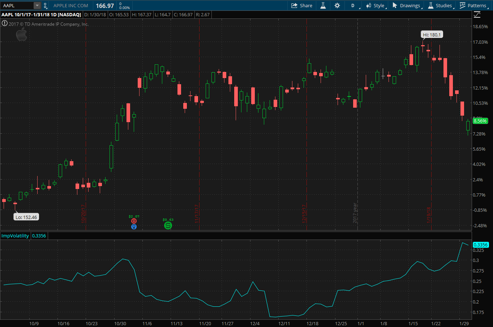
Task: Click the $2.07 earnings amount label
Action: (134, 216)
